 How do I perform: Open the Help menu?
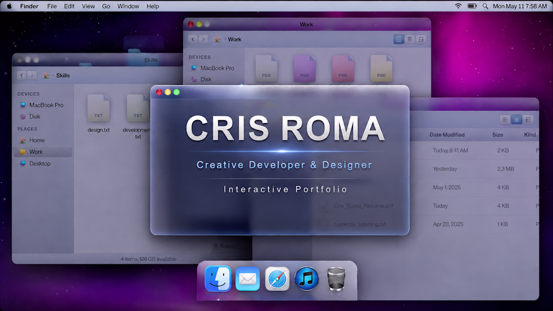point(153,6)
